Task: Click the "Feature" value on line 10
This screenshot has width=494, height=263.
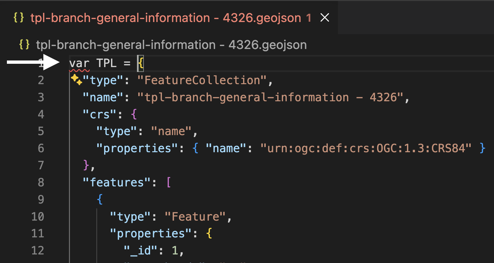Action: pos(195,216)
